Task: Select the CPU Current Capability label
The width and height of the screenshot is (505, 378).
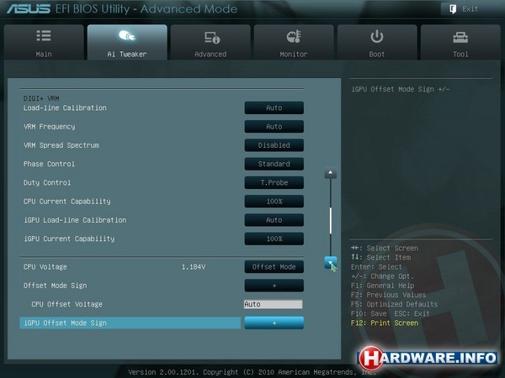Action: pos(67,202)
